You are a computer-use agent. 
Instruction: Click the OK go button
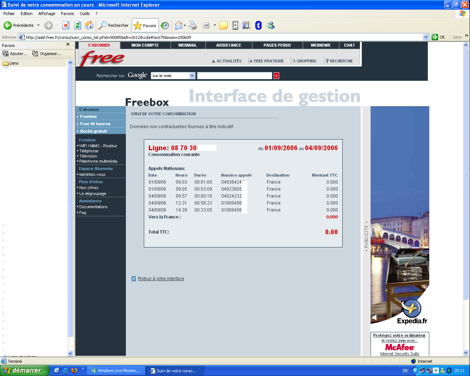pyautogui.click(x=439, y=37)
